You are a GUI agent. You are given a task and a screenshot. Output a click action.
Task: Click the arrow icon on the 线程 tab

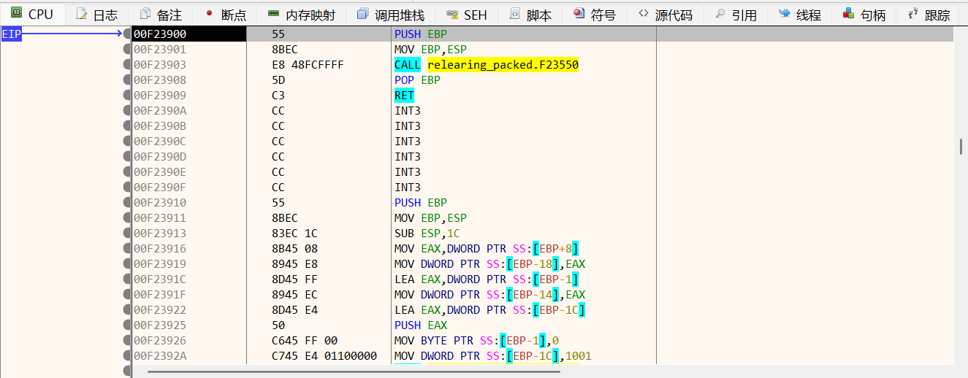point(784,14)
